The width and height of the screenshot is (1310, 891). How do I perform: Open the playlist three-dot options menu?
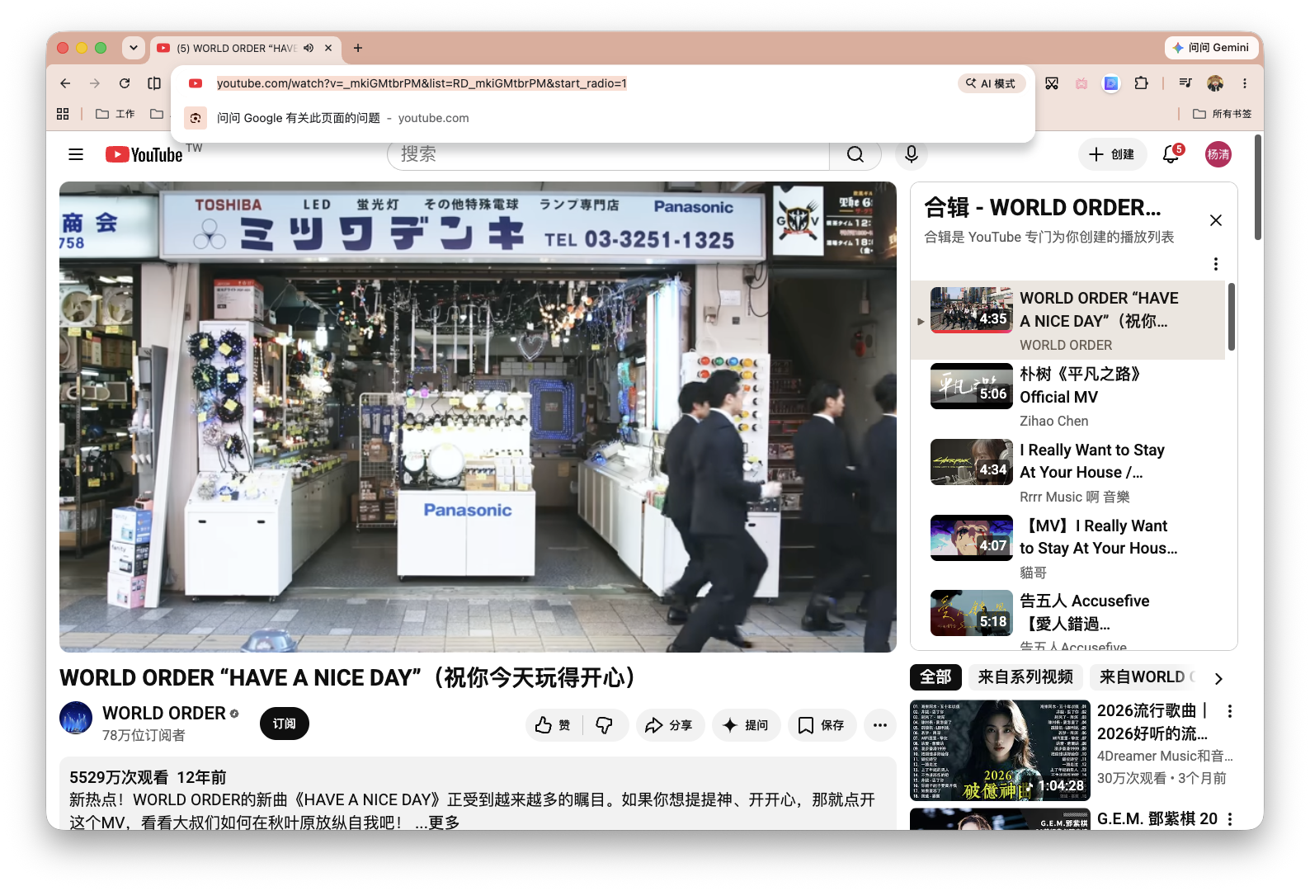point(1215,264)
